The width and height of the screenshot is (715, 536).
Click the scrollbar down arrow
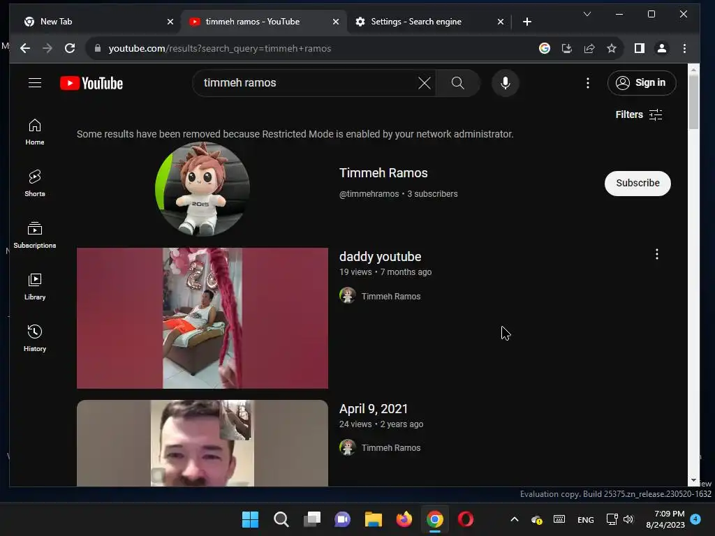pyautogui.click(x=693, y=480)
